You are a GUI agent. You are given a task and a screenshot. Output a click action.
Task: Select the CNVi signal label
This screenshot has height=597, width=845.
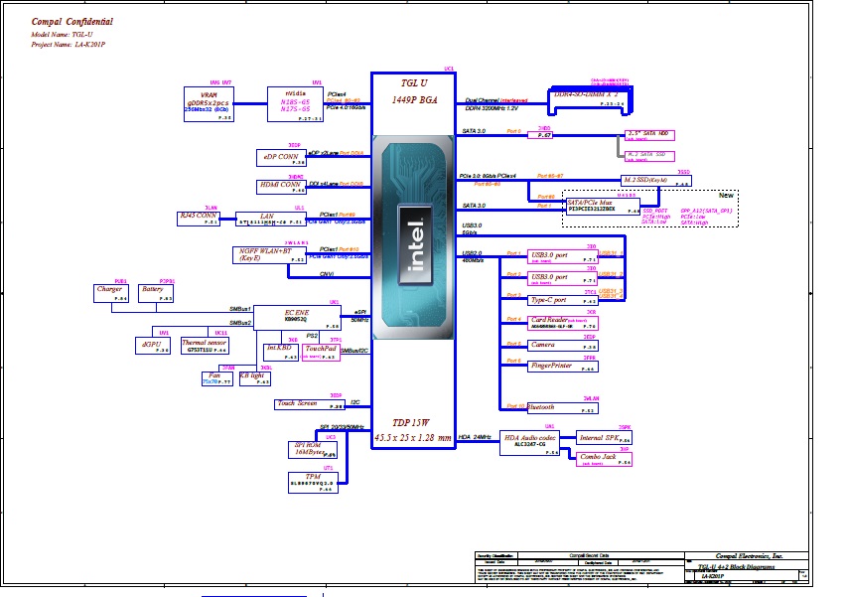327,274
